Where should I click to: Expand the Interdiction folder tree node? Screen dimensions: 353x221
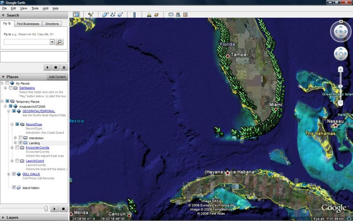pyautogui.click(x=15, y=137)
